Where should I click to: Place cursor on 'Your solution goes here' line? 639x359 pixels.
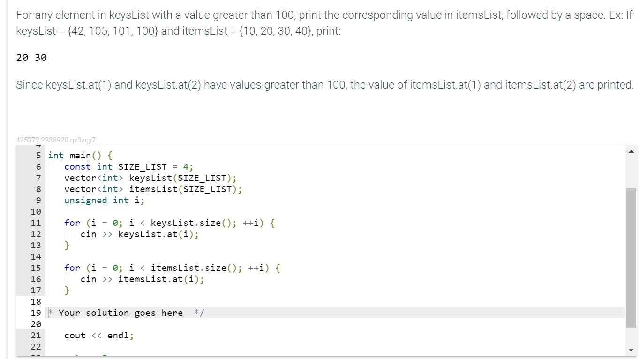tap(127, 313)
